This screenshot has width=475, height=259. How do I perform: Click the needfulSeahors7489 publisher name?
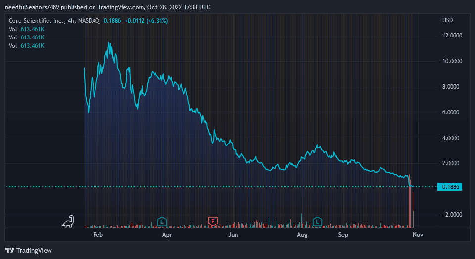32,7
